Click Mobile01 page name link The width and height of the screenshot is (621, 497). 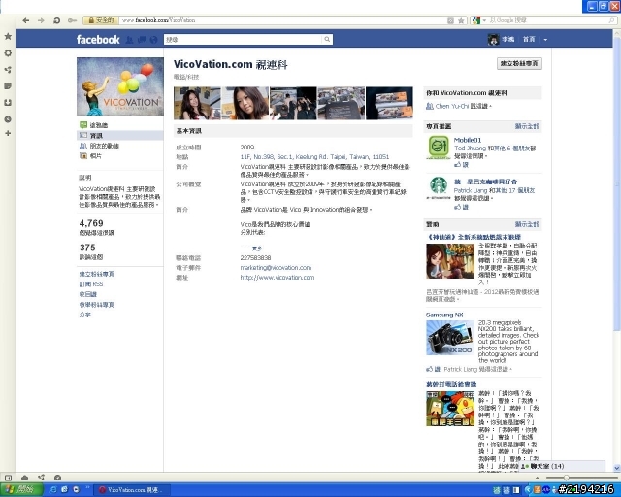click(x=468, y=140)
